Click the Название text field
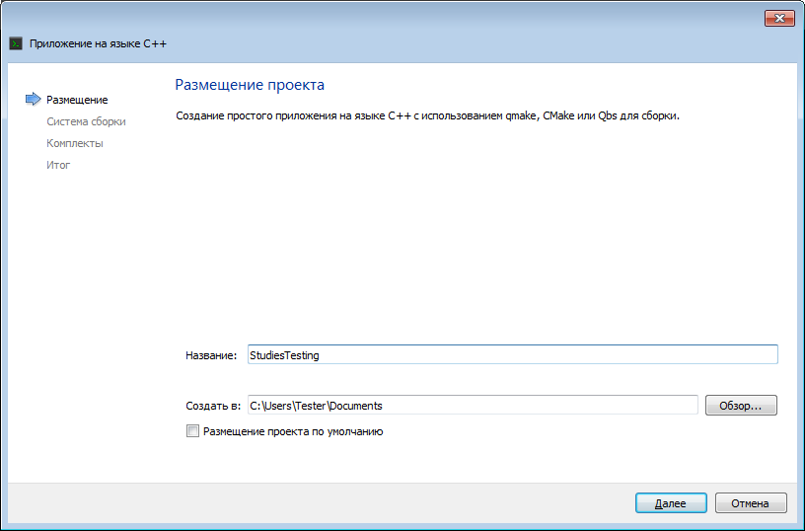 512,355
